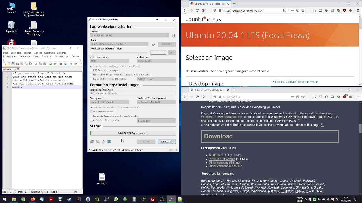
Task: Go home in Ubuntu Firefox window
Action: click(x=203, y=10)
